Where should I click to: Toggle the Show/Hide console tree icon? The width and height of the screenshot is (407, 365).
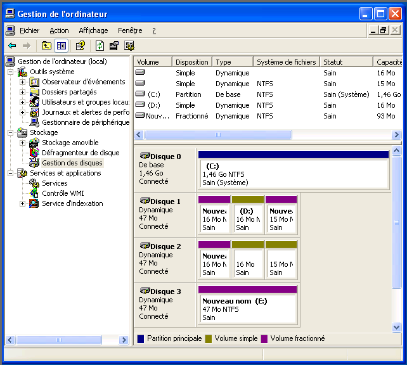(x=61, y=46)
